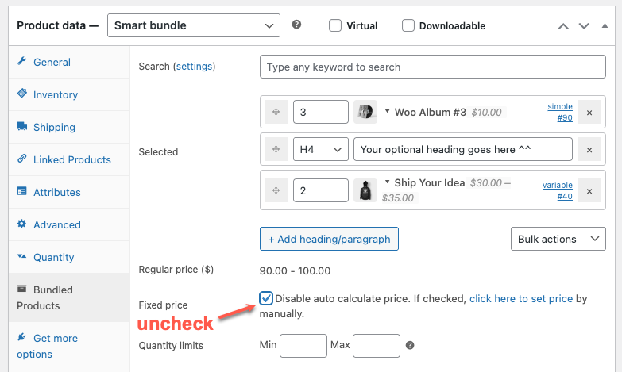622x372 pixels.
Task: Collapse the Product data panel triangle
Action: tap(605, 25)
